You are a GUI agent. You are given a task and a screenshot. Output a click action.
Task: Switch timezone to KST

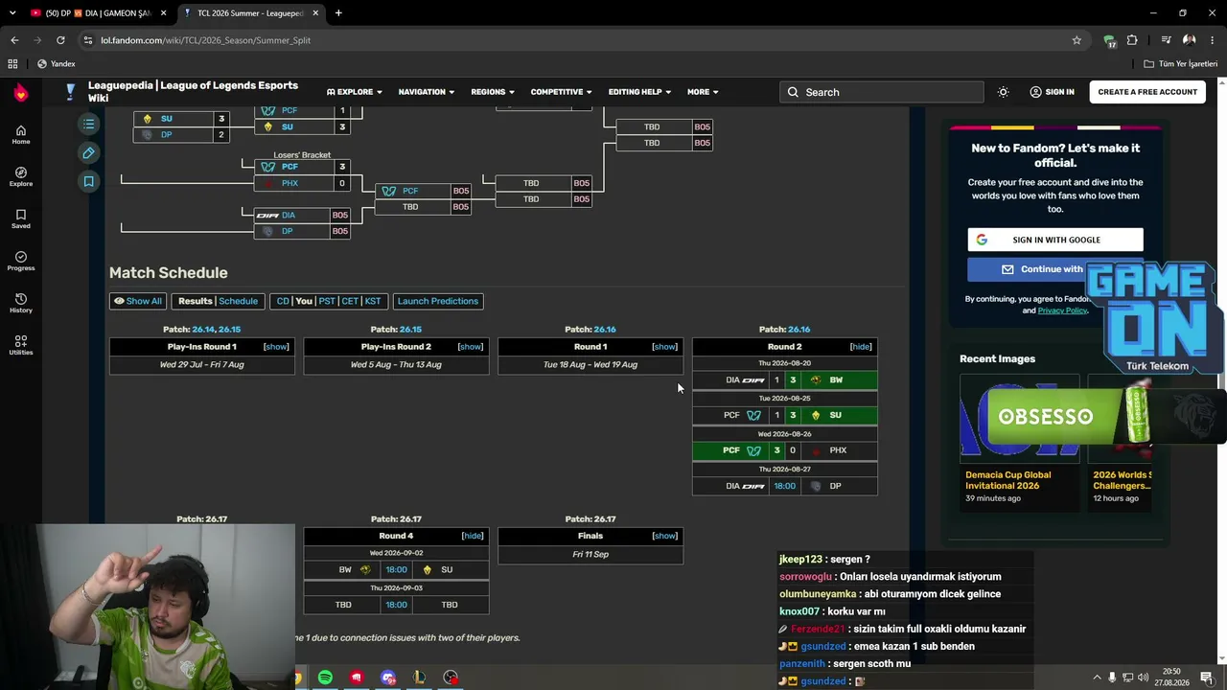[x=373, y=301]
